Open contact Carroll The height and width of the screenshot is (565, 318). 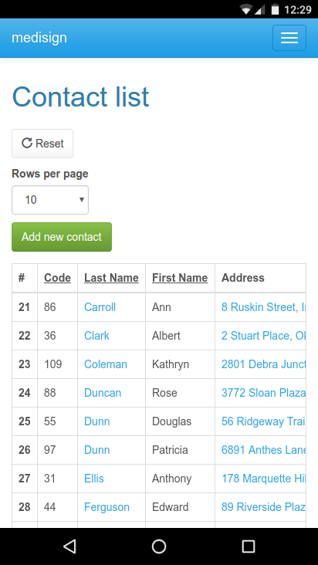pyautogui.click(x=100, y=307)
